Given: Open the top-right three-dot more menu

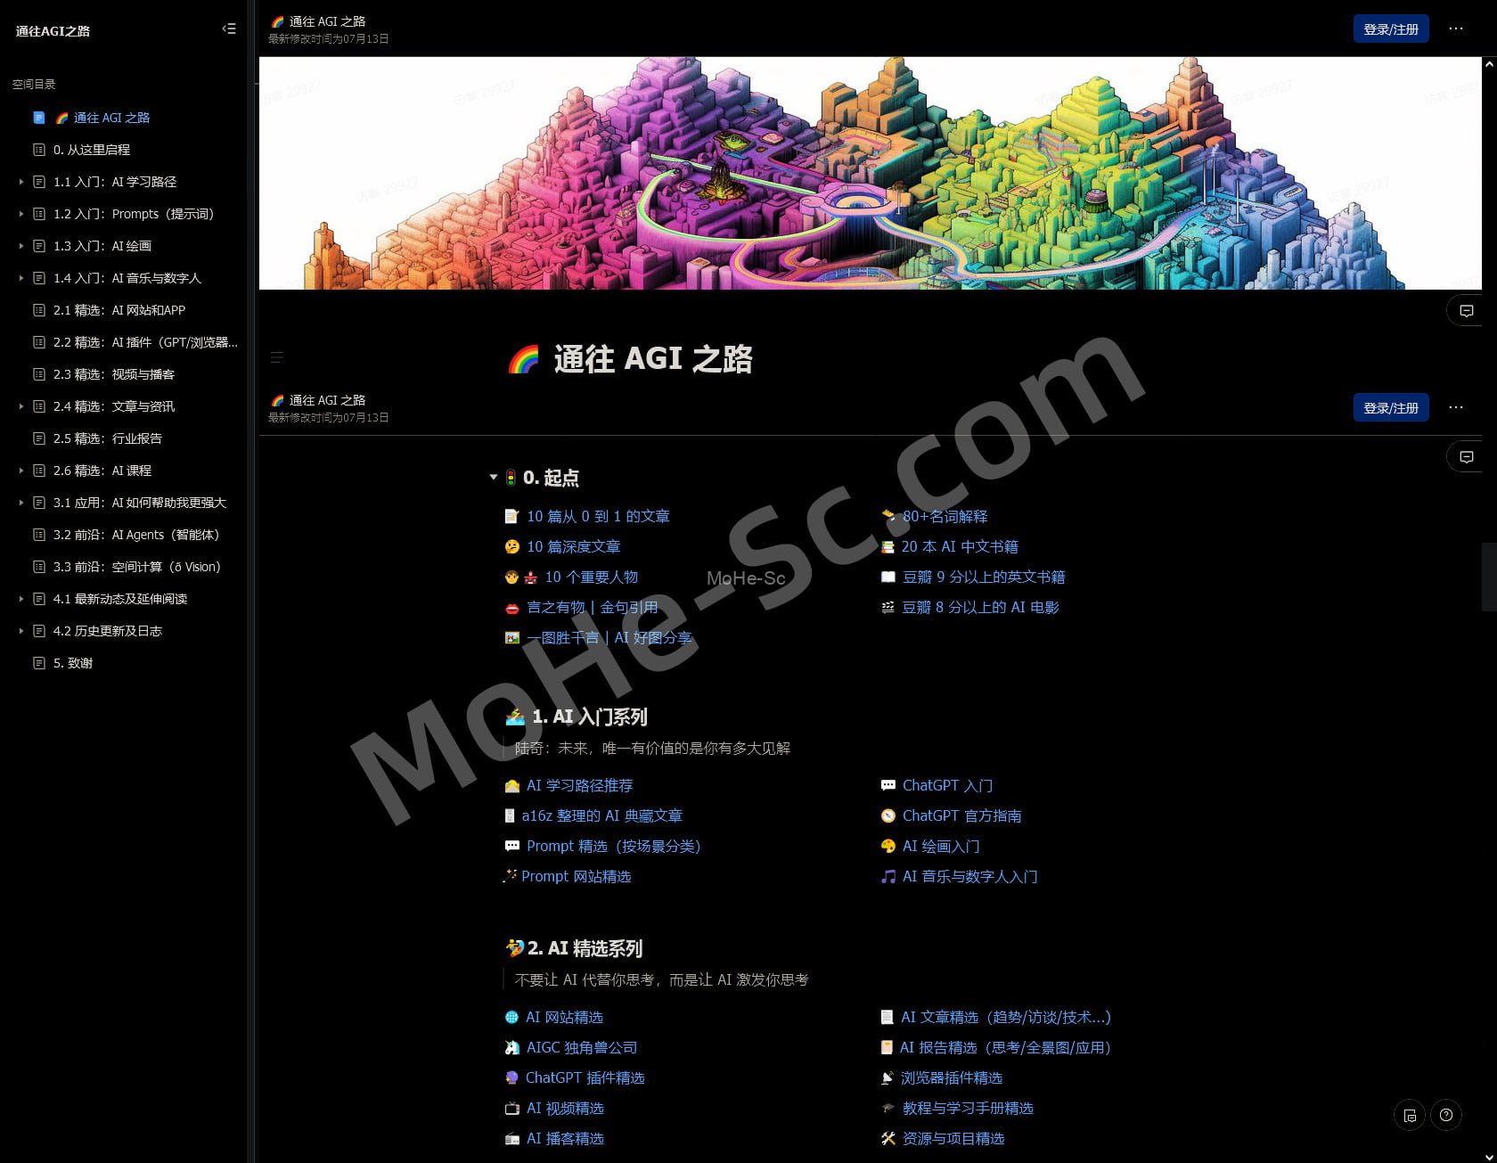Looking at the screenshot, I should pyautogui.click(x=1456, y=29).
